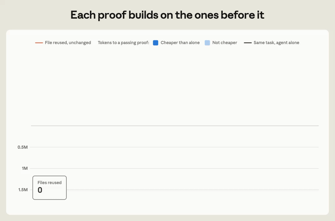Toggle the 'Cheaper than alone' legend label

coord(180,43)
